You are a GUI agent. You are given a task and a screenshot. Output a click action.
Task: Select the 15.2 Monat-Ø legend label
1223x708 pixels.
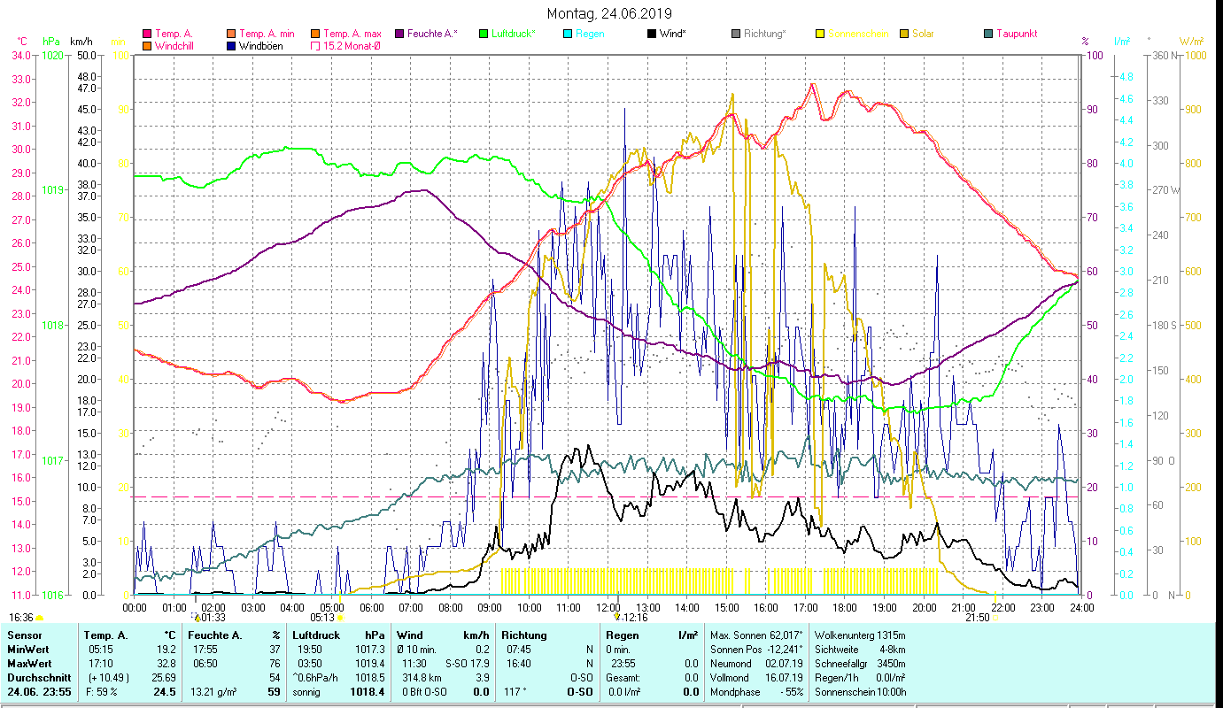coord(352,46)
